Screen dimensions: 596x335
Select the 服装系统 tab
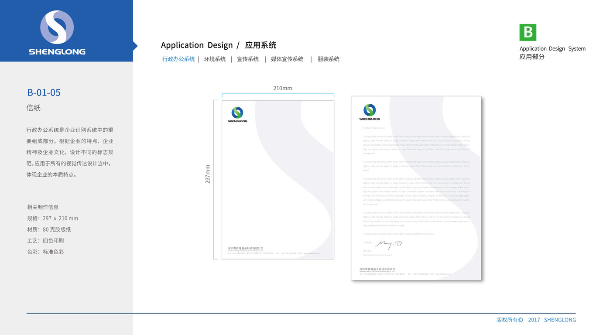coord(329,59)
